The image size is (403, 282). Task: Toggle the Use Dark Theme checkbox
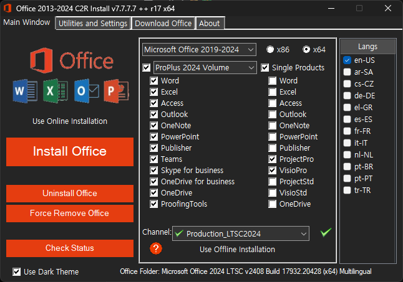click(x=16, y=272)
